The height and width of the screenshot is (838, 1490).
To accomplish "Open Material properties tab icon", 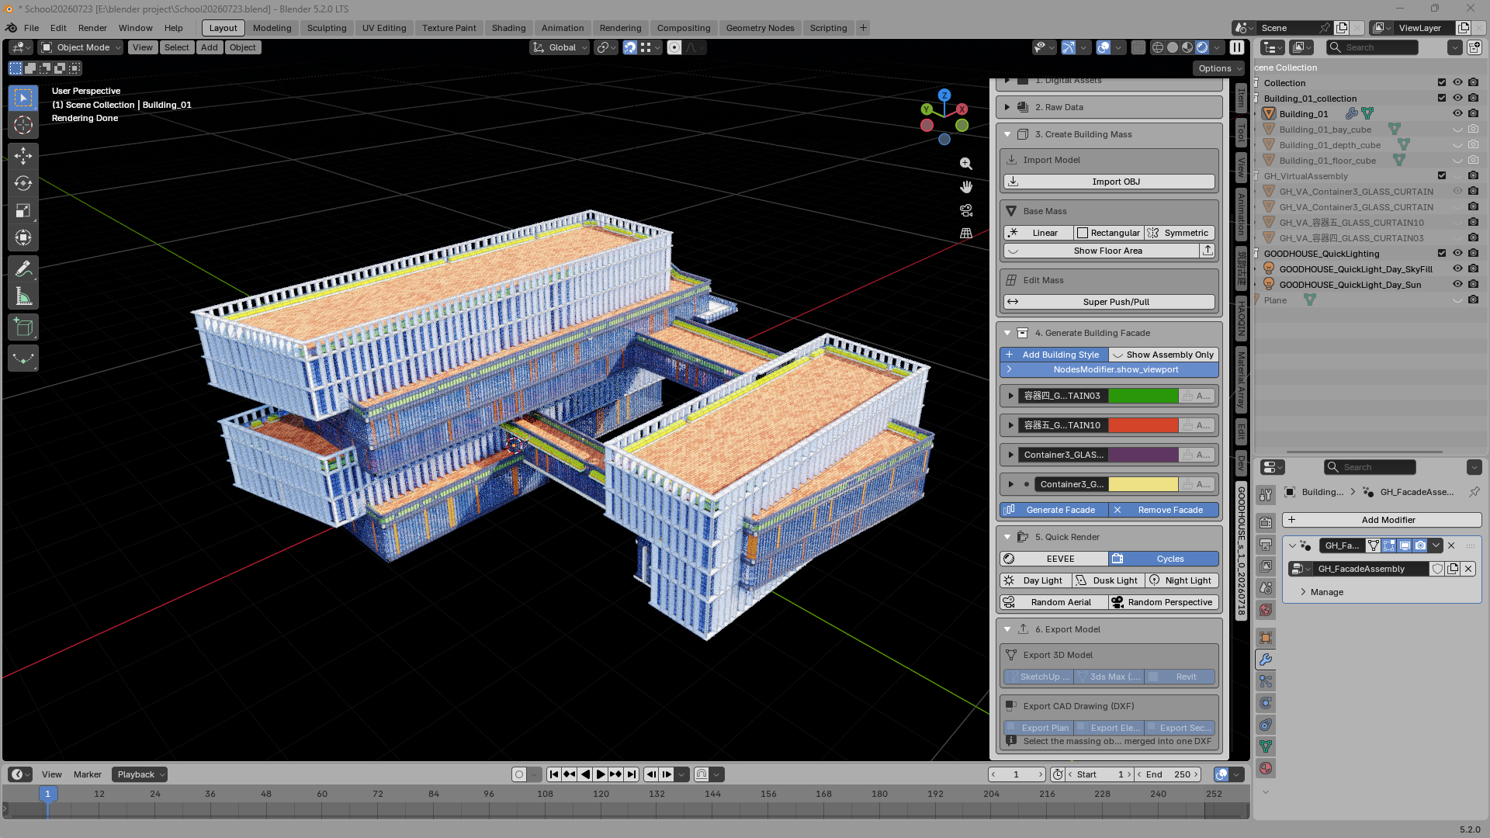I will point(1266,768).
